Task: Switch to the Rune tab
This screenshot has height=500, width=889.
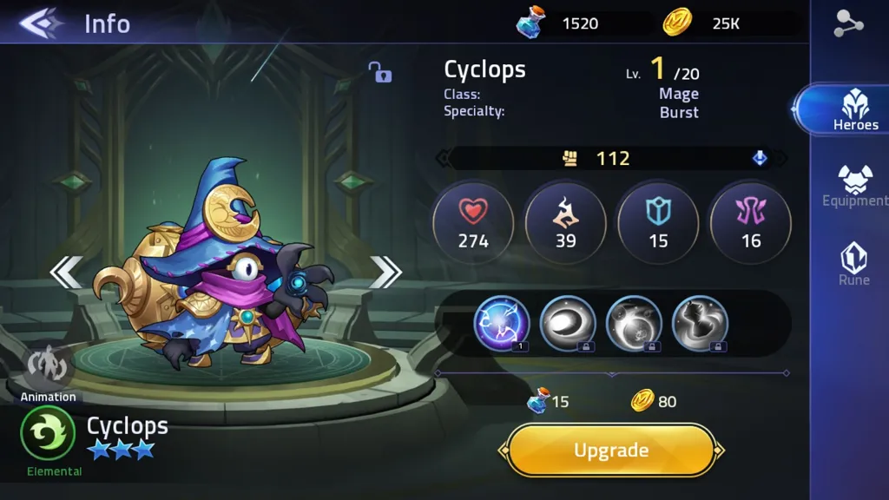Action: pyautogui.click(x=854, y=264)
